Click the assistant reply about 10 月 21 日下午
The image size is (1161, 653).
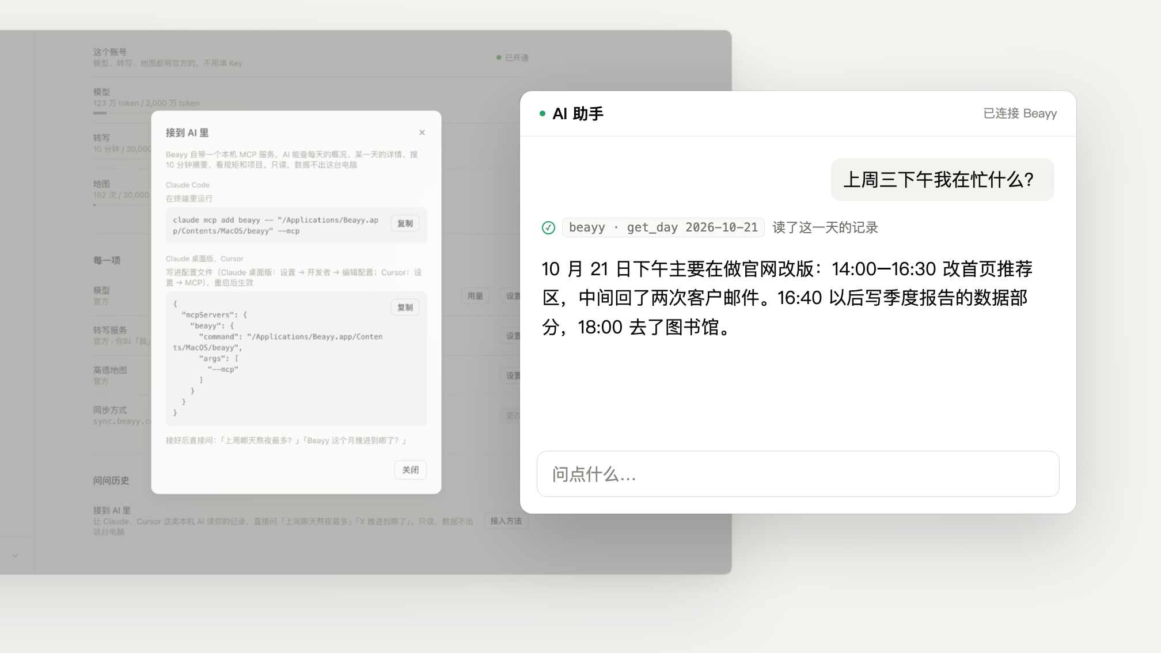(x=787, y=298)
